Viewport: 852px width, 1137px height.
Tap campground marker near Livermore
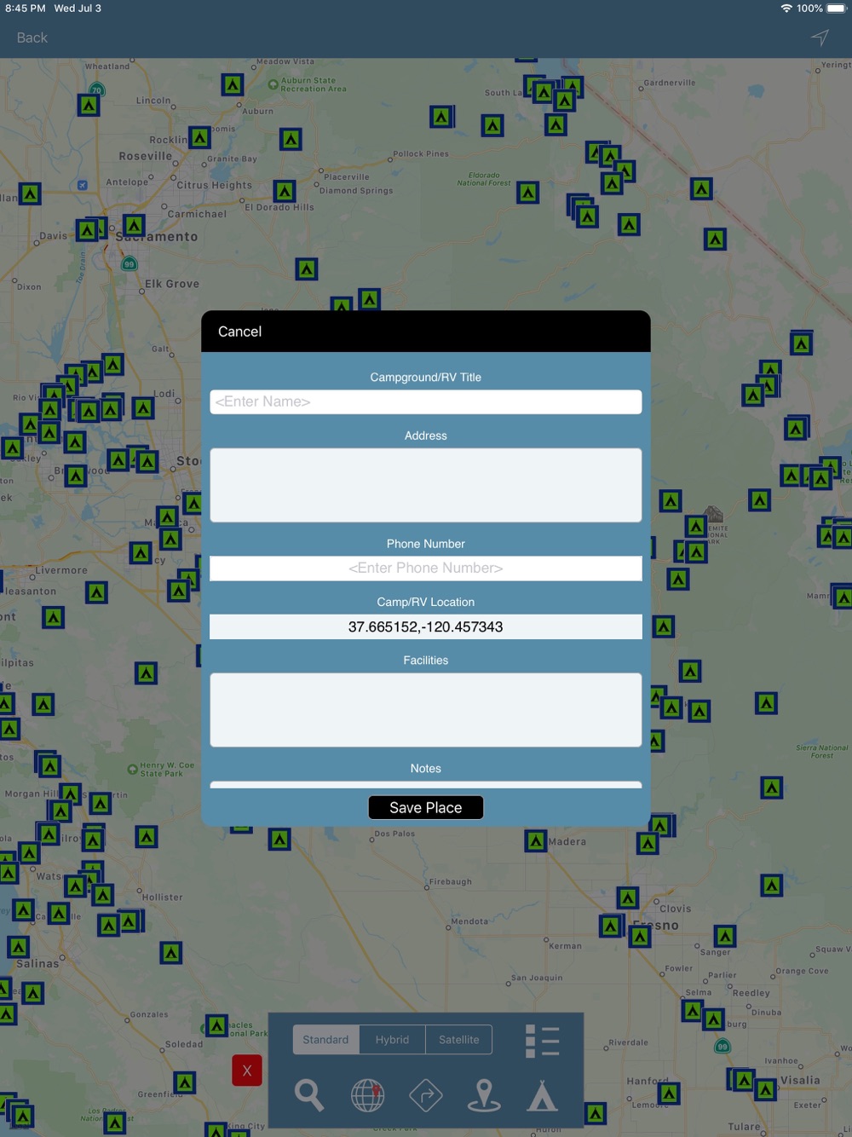point(96,592)
